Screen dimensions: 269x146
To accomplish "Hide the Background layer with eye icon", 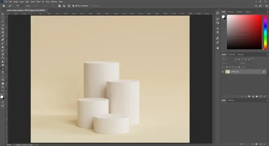I will coord(223,72).
